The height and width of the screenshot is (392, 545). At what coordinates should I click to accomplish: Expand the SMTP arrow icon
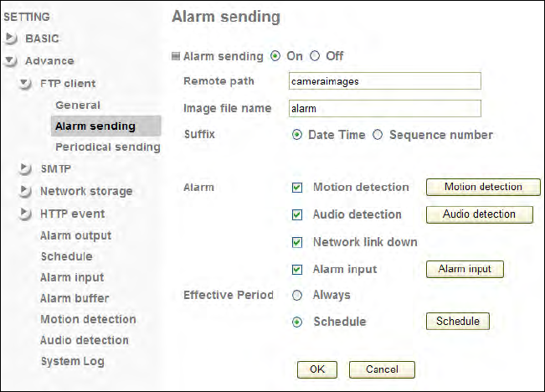click(x=26, y=169)
